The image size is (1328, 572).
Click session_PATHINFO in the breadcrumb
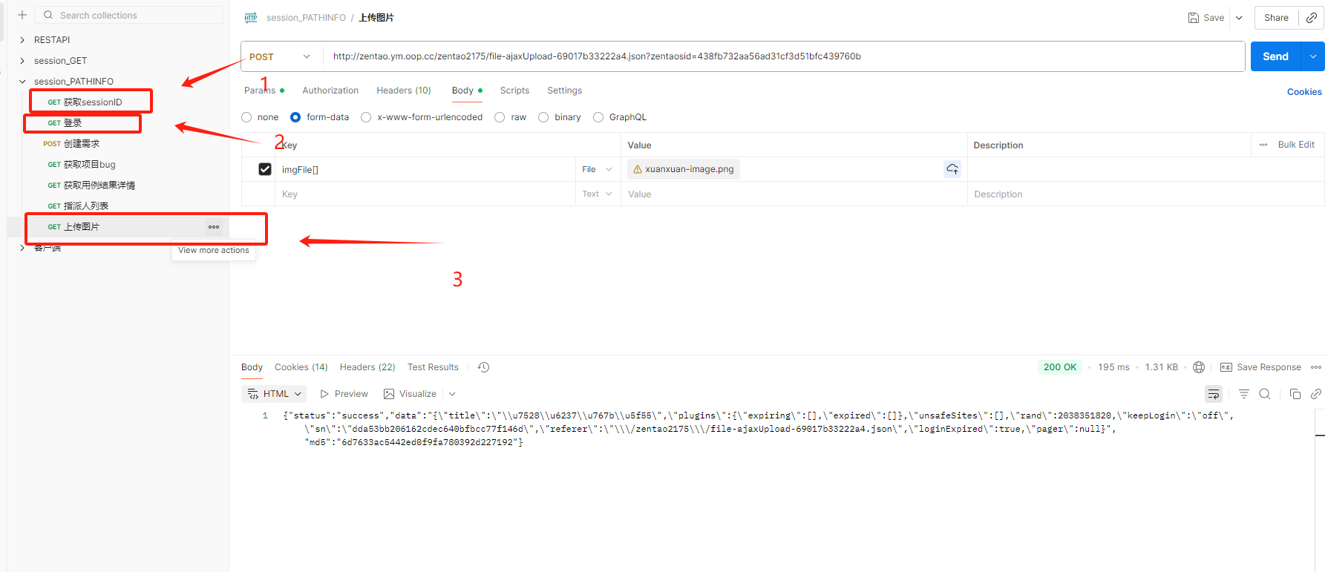[306, 18]
